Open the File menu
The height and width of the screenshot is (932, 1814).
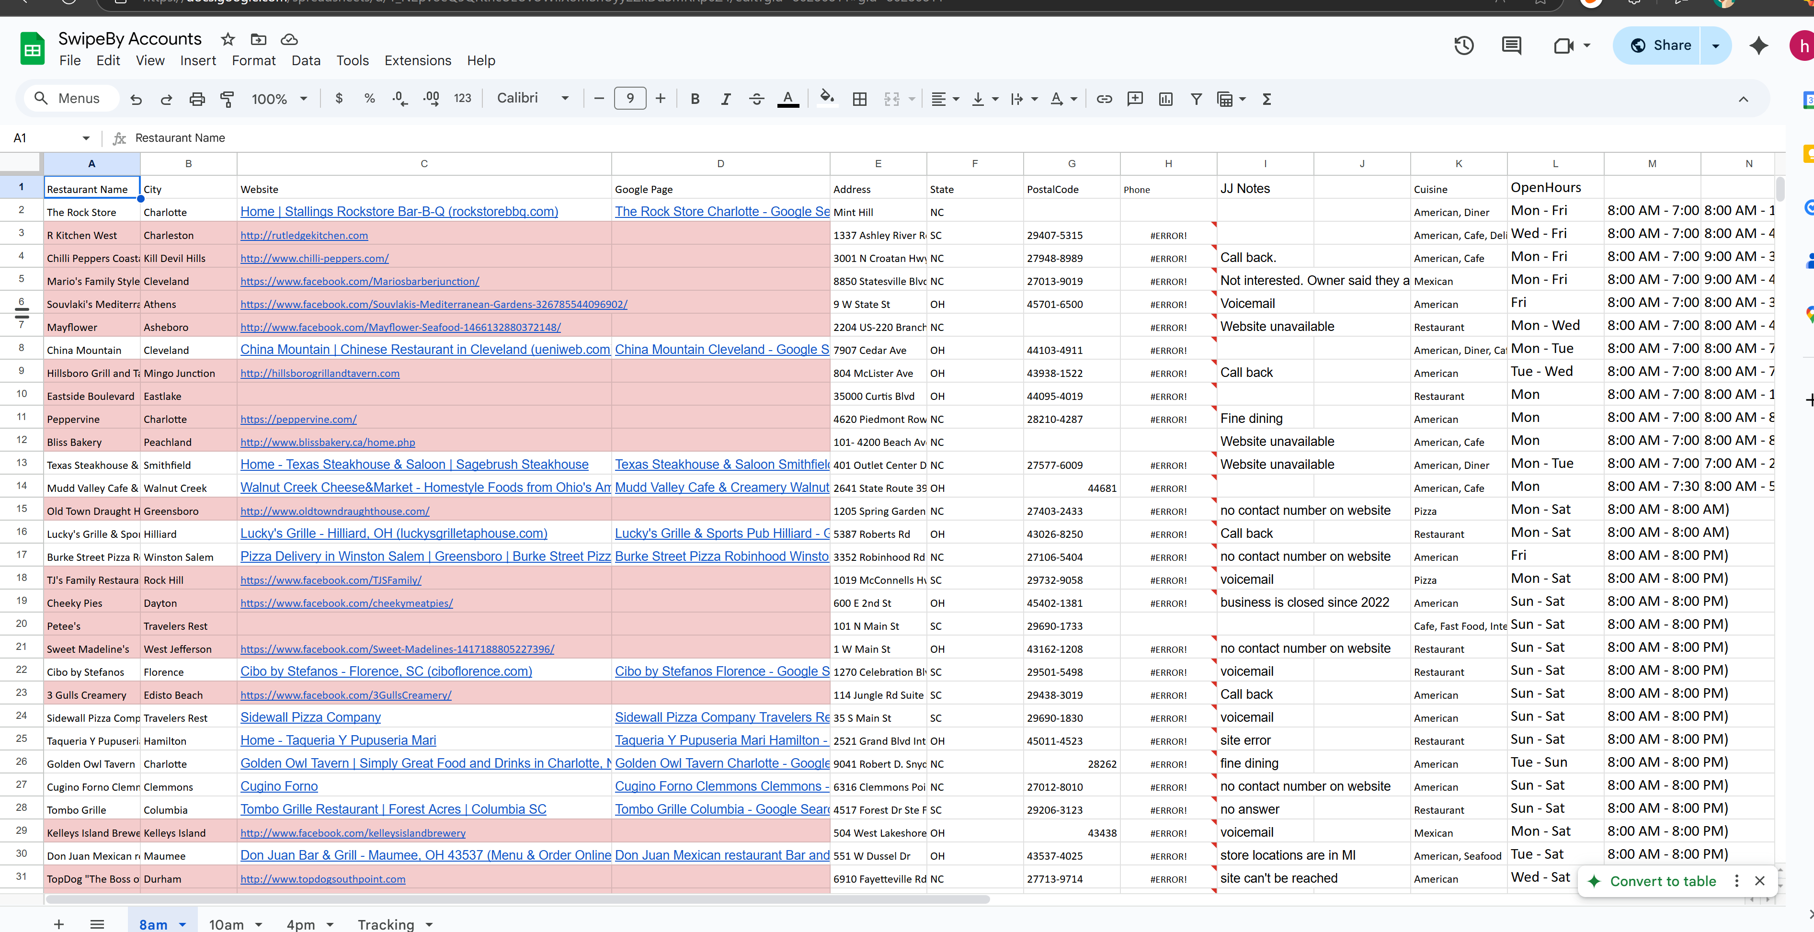(70, 60)
